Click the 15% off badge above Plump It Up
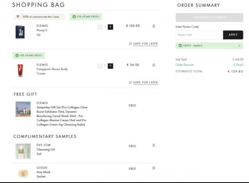 [x=86, y=17]
